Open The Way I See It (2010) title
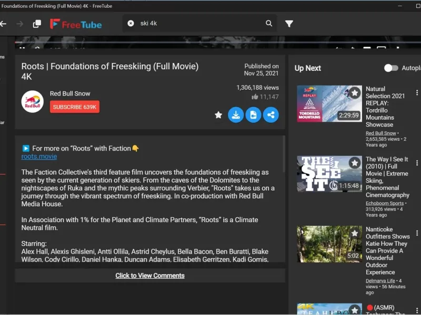421x315 pixels. (387, 177)
